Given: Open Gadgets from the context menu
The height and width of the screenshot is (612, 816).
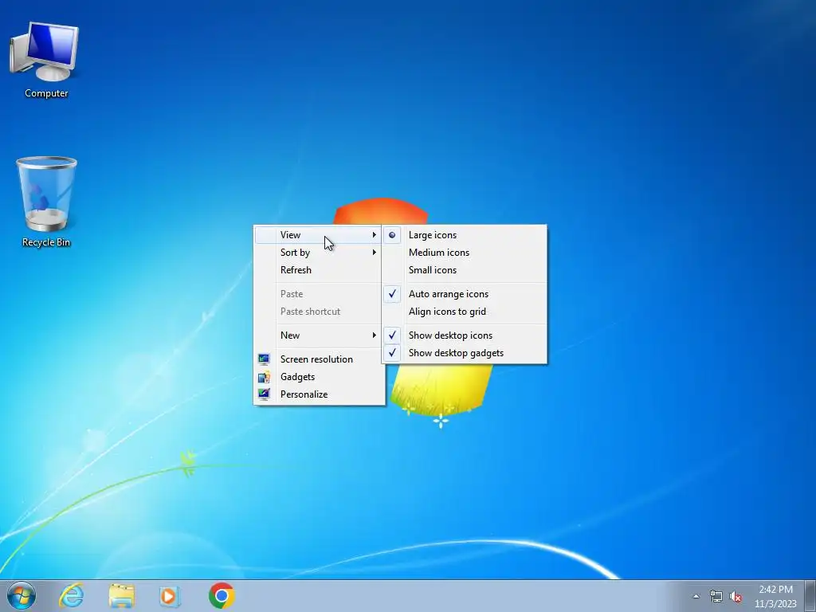Looking at the screenshot, I should tap(320, 377).
